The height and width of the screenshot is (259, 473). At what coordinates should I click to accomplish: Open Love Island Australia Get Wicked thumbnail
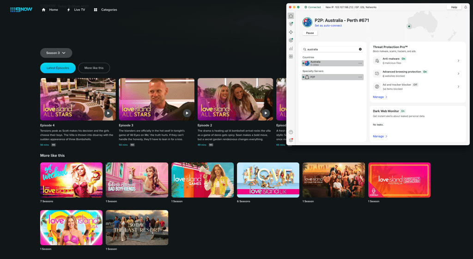pyautogui.click(x=71, y=180)
